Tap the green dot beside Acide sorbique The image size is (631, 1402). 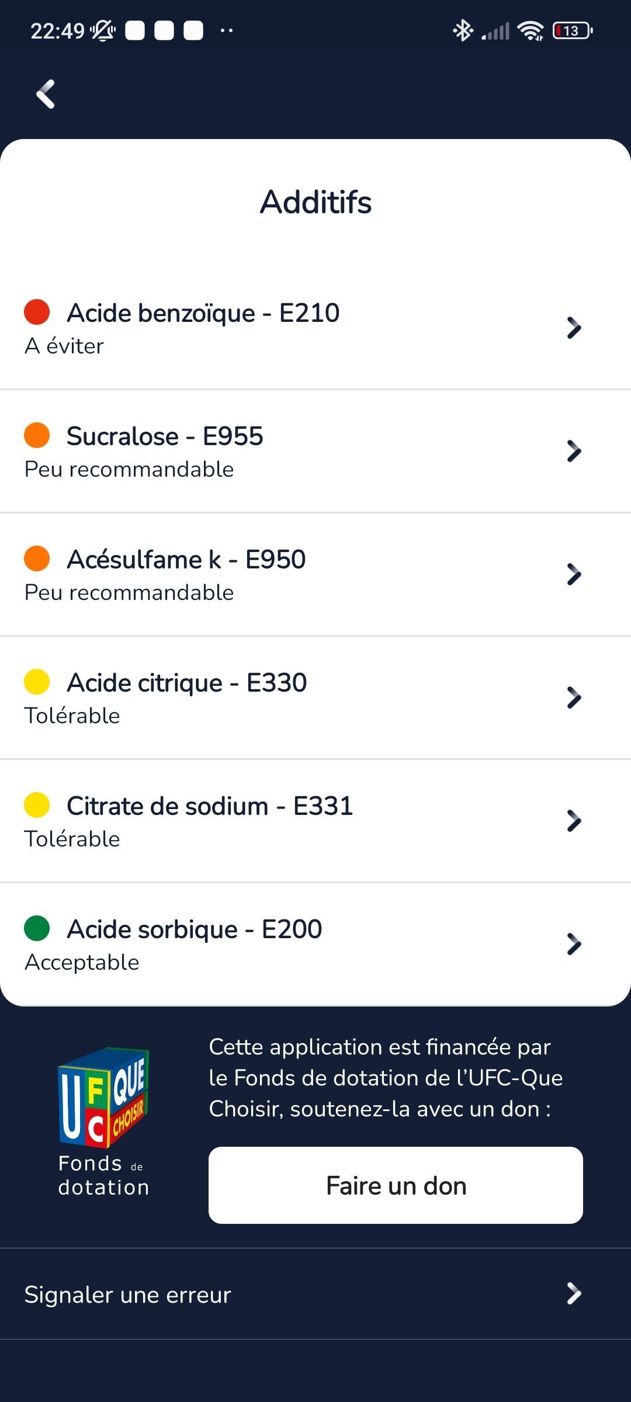pos(37,928)
